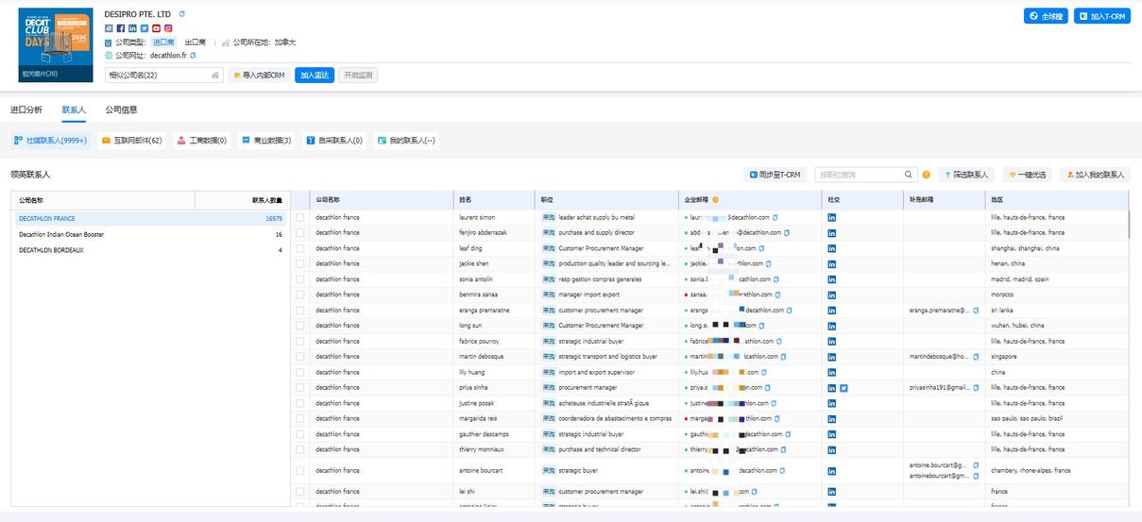
Task: Click the 加入T-CRM button at top right
Action: tap(1102, 16)
